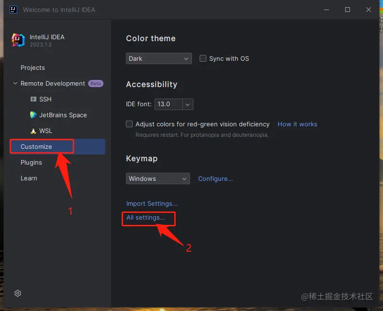Collapse the Remote Development section
This screenshot has height=311, width=383.
pyautogui.click(x=15, y=83)
